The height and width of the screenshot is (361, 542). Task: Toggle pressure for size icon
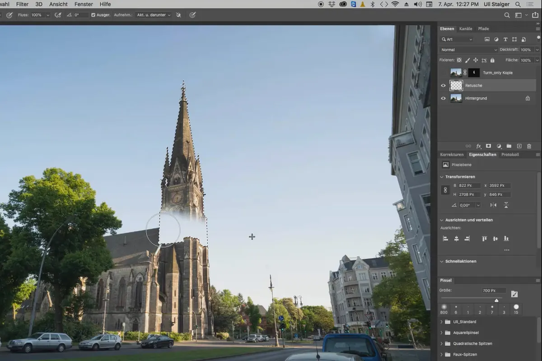(x=192, y=15)
